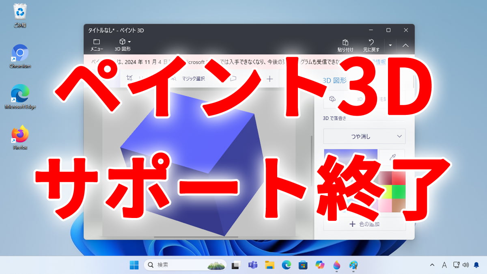The width and height of the screenshot is (487, 274).
Task: Open File Explorer from the taskbar
Action: 270,265
